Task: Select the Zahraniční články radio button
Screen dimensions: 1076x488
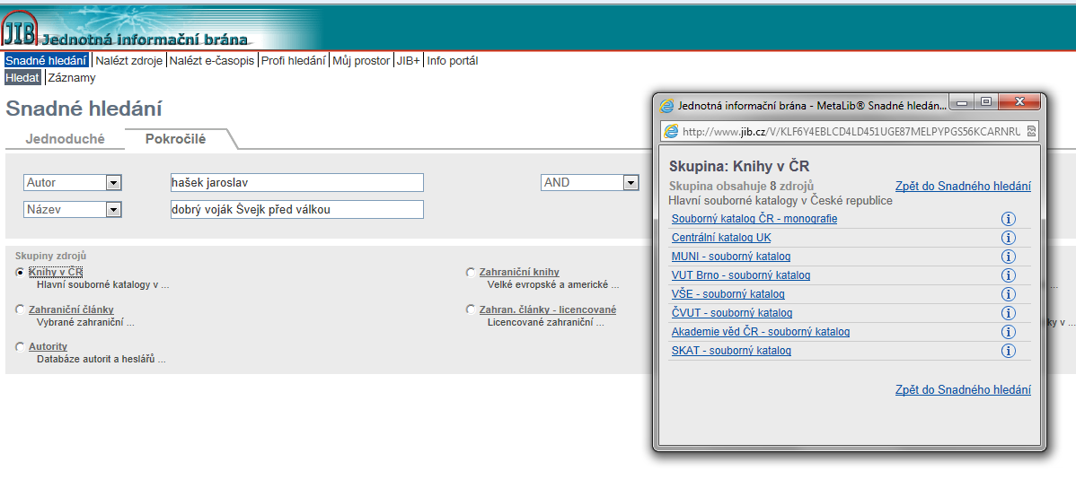Action: coord(20,309)
